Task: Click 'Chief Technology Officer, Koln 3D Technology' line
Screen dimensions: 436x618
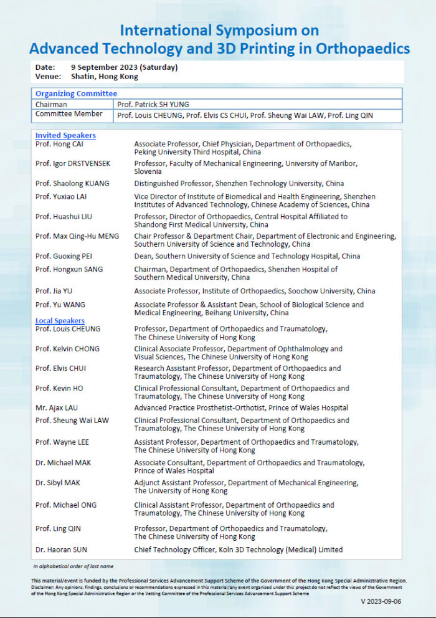Action: (x=238, y=550)
